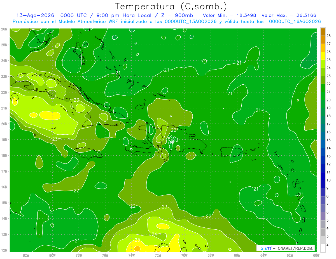Click the 'Valor Min. = 18.3498' value
Screen dimensions: 336x259
[x=230, y=15]
